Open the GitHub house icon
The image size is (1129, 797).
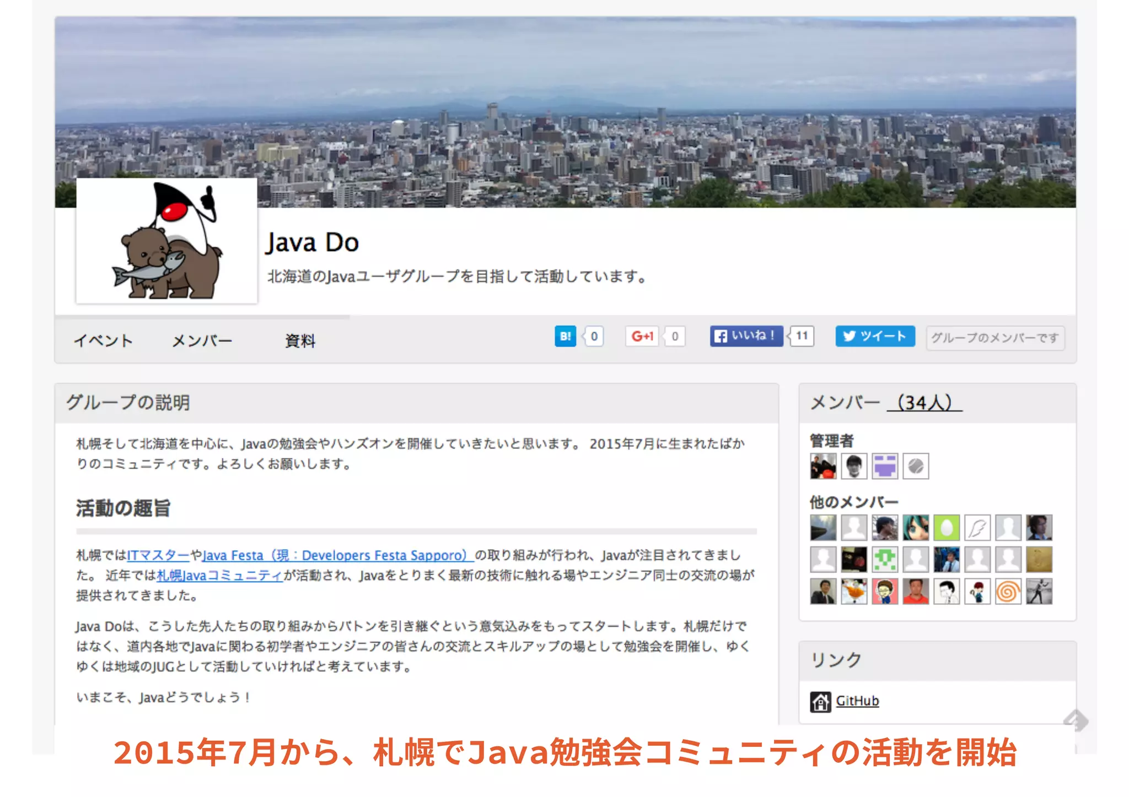(820, 702)
